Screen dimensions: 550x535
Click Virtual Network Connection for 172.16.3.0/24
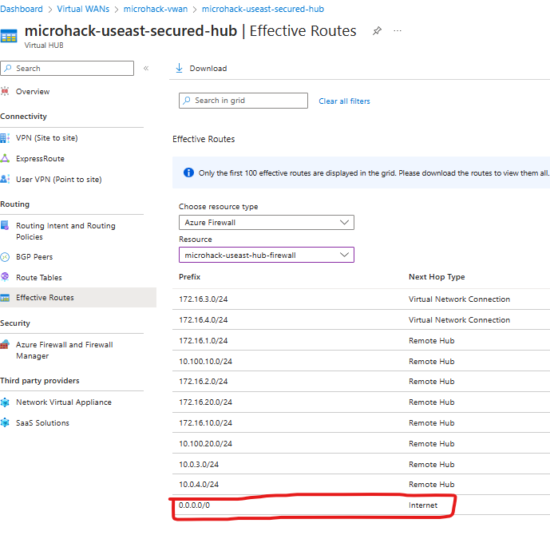tap(459, 299)
